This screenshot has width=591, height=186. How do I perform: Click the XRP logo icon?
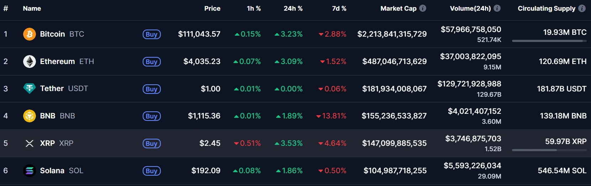(30, 143)
